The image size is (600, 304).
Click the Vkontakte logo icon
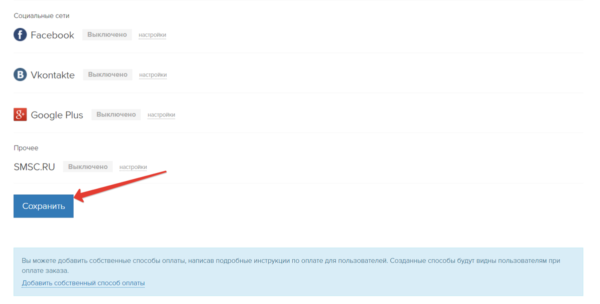coord(21,74)
